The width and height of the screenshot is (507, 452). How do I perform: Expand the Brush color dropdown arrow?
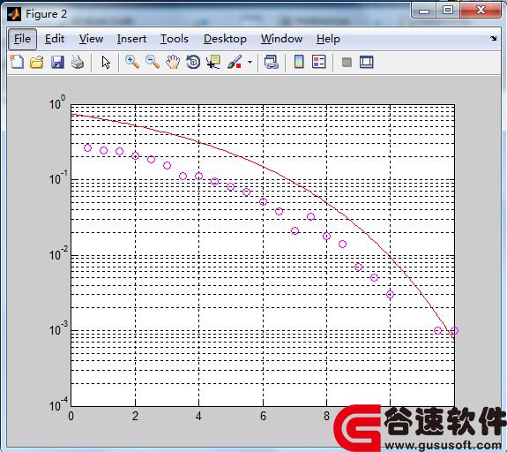pos(250,62)
